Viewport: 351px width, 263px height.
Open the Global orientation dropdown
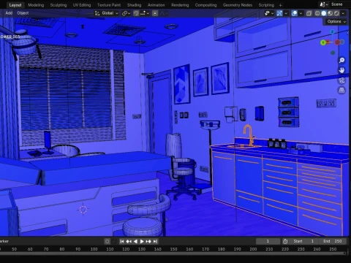[x=107, y=13]
